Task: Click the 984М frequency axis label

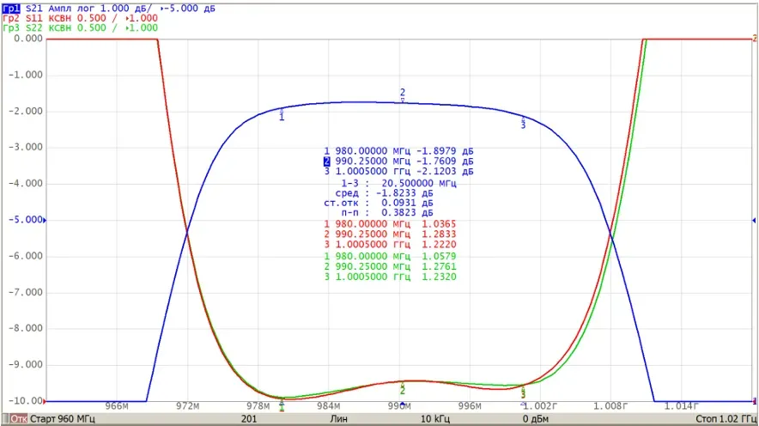Action: click(328, 406)
